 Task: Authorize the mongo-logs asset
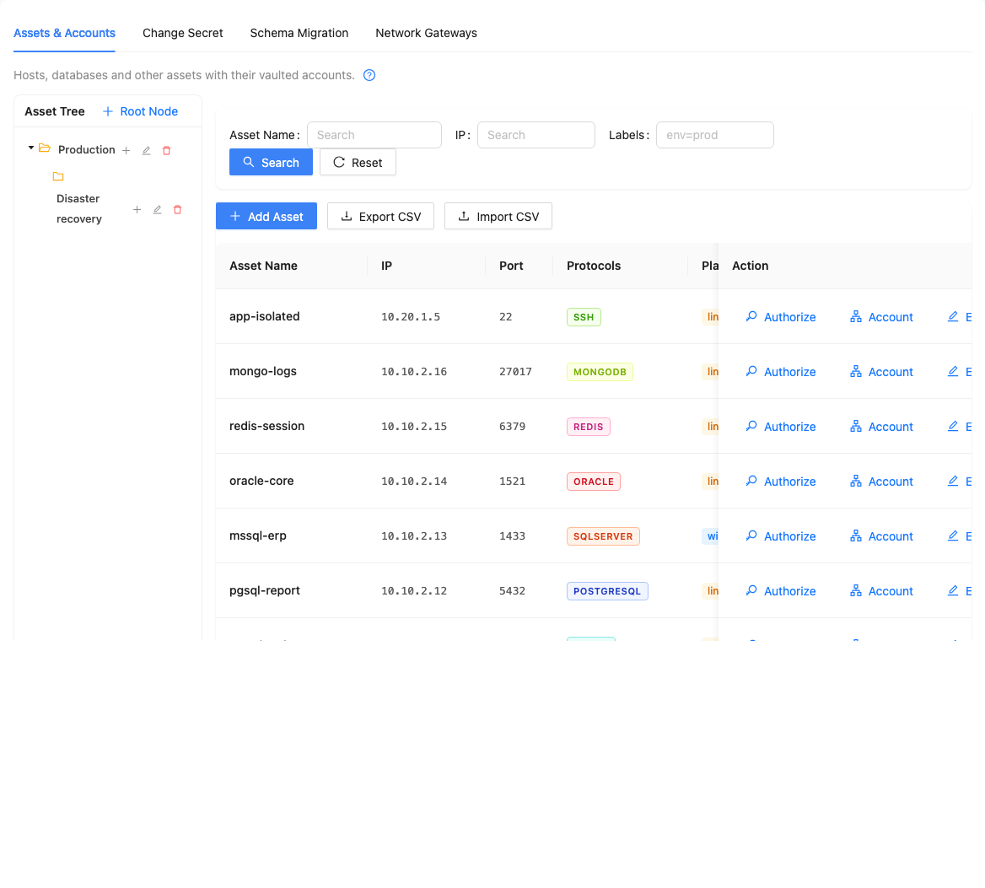pyautogui.click(x=781, y=372)
